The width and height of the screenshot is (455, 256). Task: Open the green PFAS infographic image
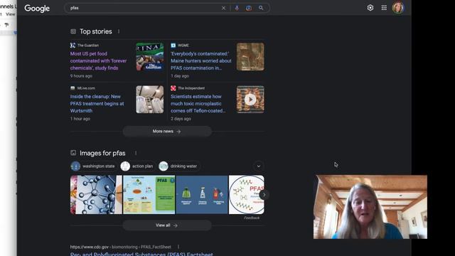[149, 195]
